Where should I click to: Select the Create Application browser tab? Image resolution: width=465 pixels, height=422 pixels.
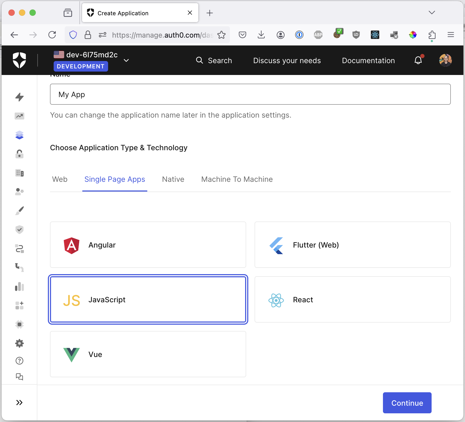click(x=140, y=13)
